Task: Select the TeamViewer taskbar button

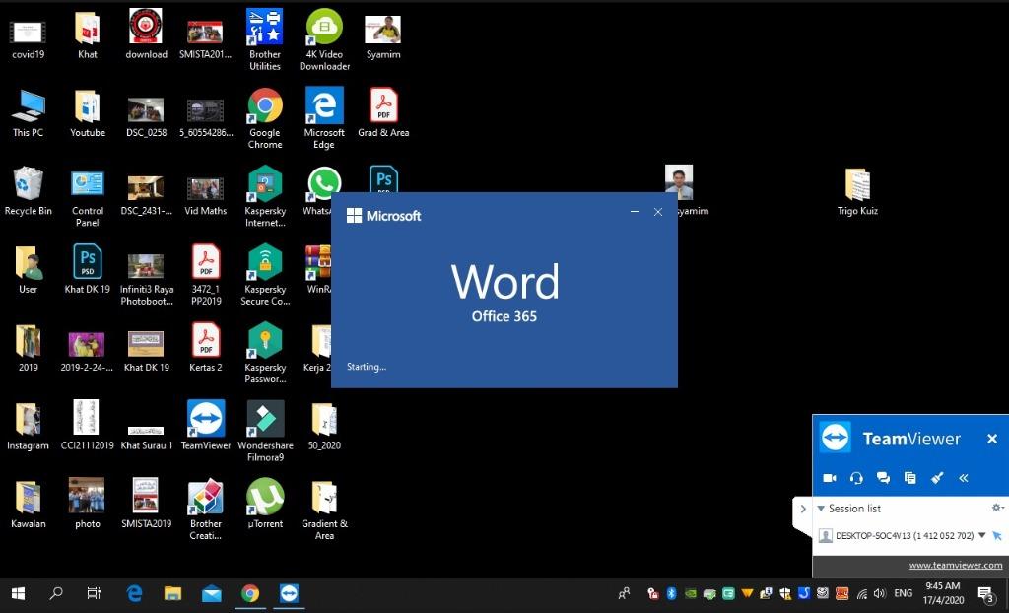Action: (x=289, y=593)
